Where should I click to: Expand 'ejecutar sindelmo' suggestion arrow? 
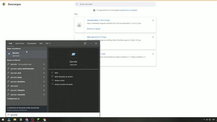[44, 82]
